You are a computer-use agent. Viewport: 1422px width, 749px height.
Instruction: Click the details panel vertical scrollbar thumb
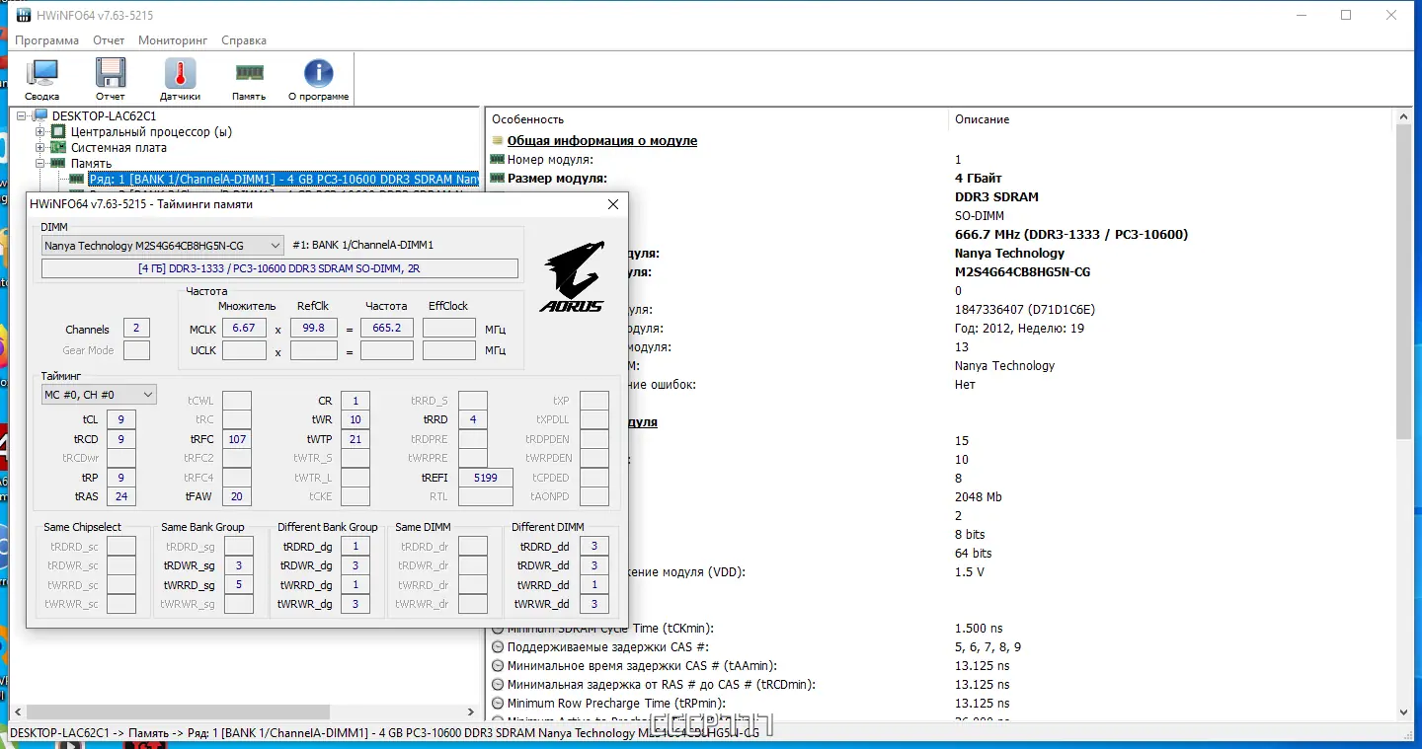point(1403,281)
